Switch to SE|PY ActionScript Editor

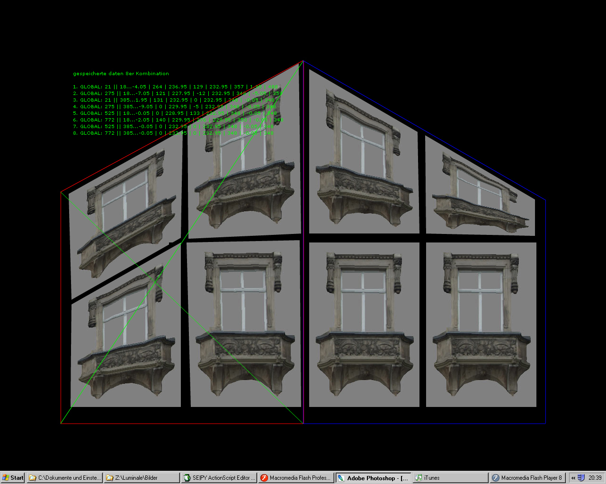tap(220, 478)
